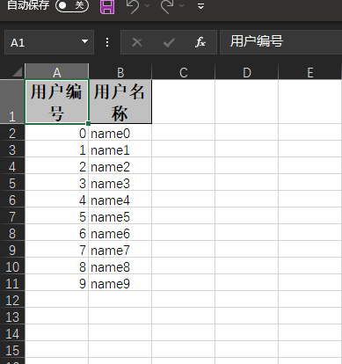Image resolution: width=342 pixels, height=364 pixels.
Task: Select row 9 header
Action: pyautogui.click(x=12, y=249)
